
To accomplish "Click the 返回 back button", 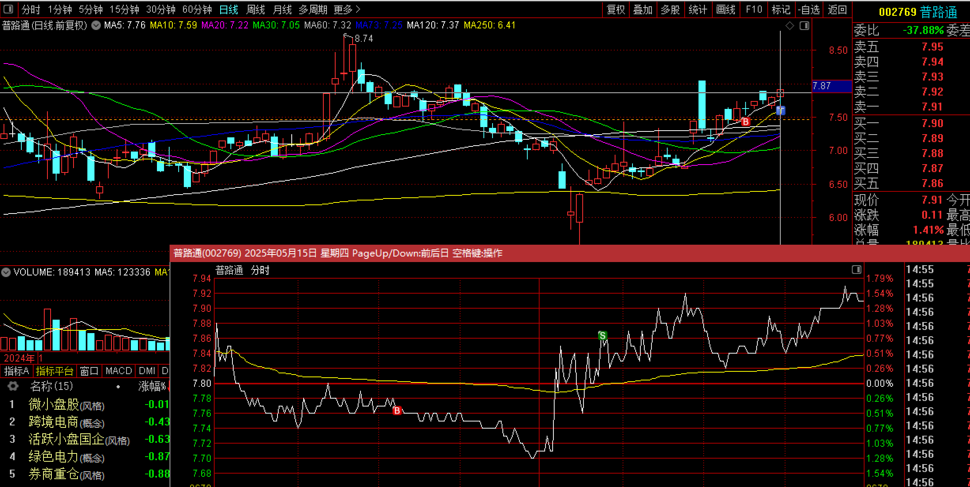I will [x=837, y=9].
